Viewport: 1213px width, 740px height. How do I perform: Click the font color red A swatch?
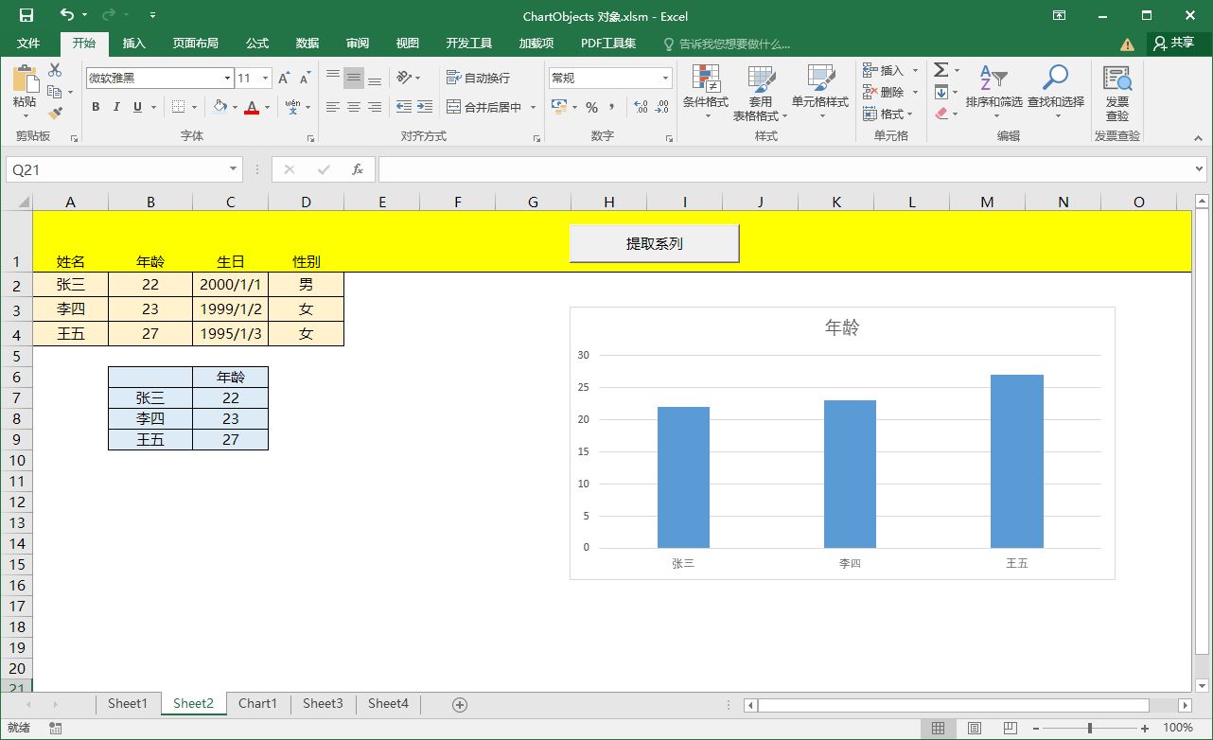[x=251, y=107]
